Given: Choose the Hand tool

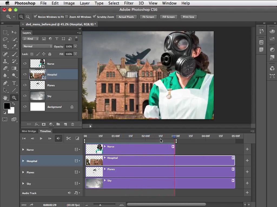Looking at the screenshot, I should 5,98.
